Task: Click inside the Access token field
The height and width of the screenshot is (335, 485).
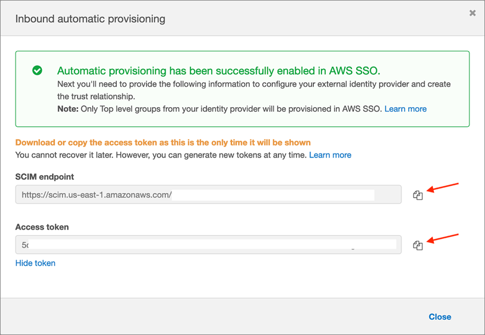Action: (208, 245)
